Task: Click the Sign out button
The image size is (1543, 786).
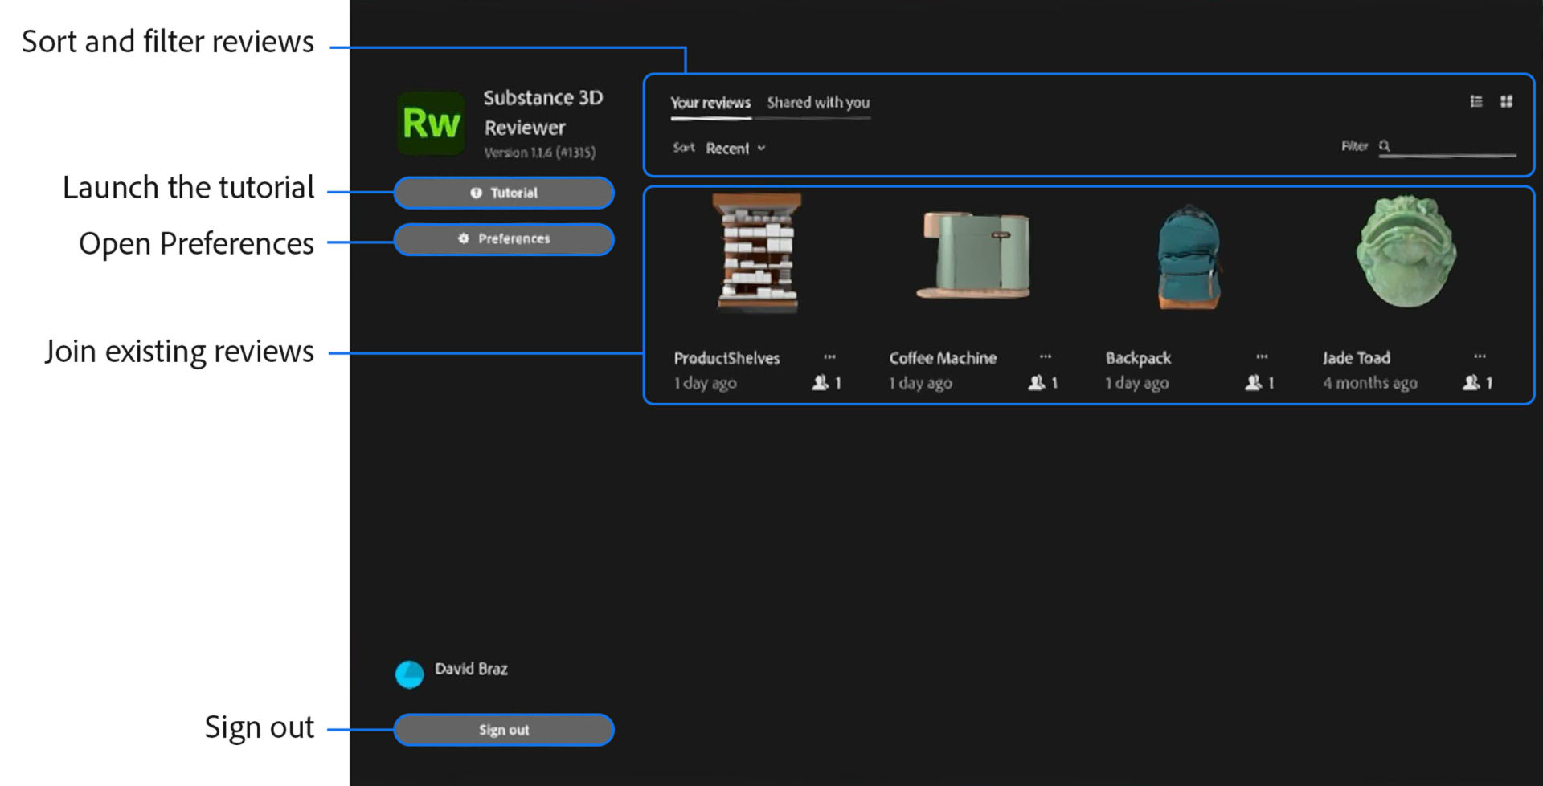Action: (504, 730)
